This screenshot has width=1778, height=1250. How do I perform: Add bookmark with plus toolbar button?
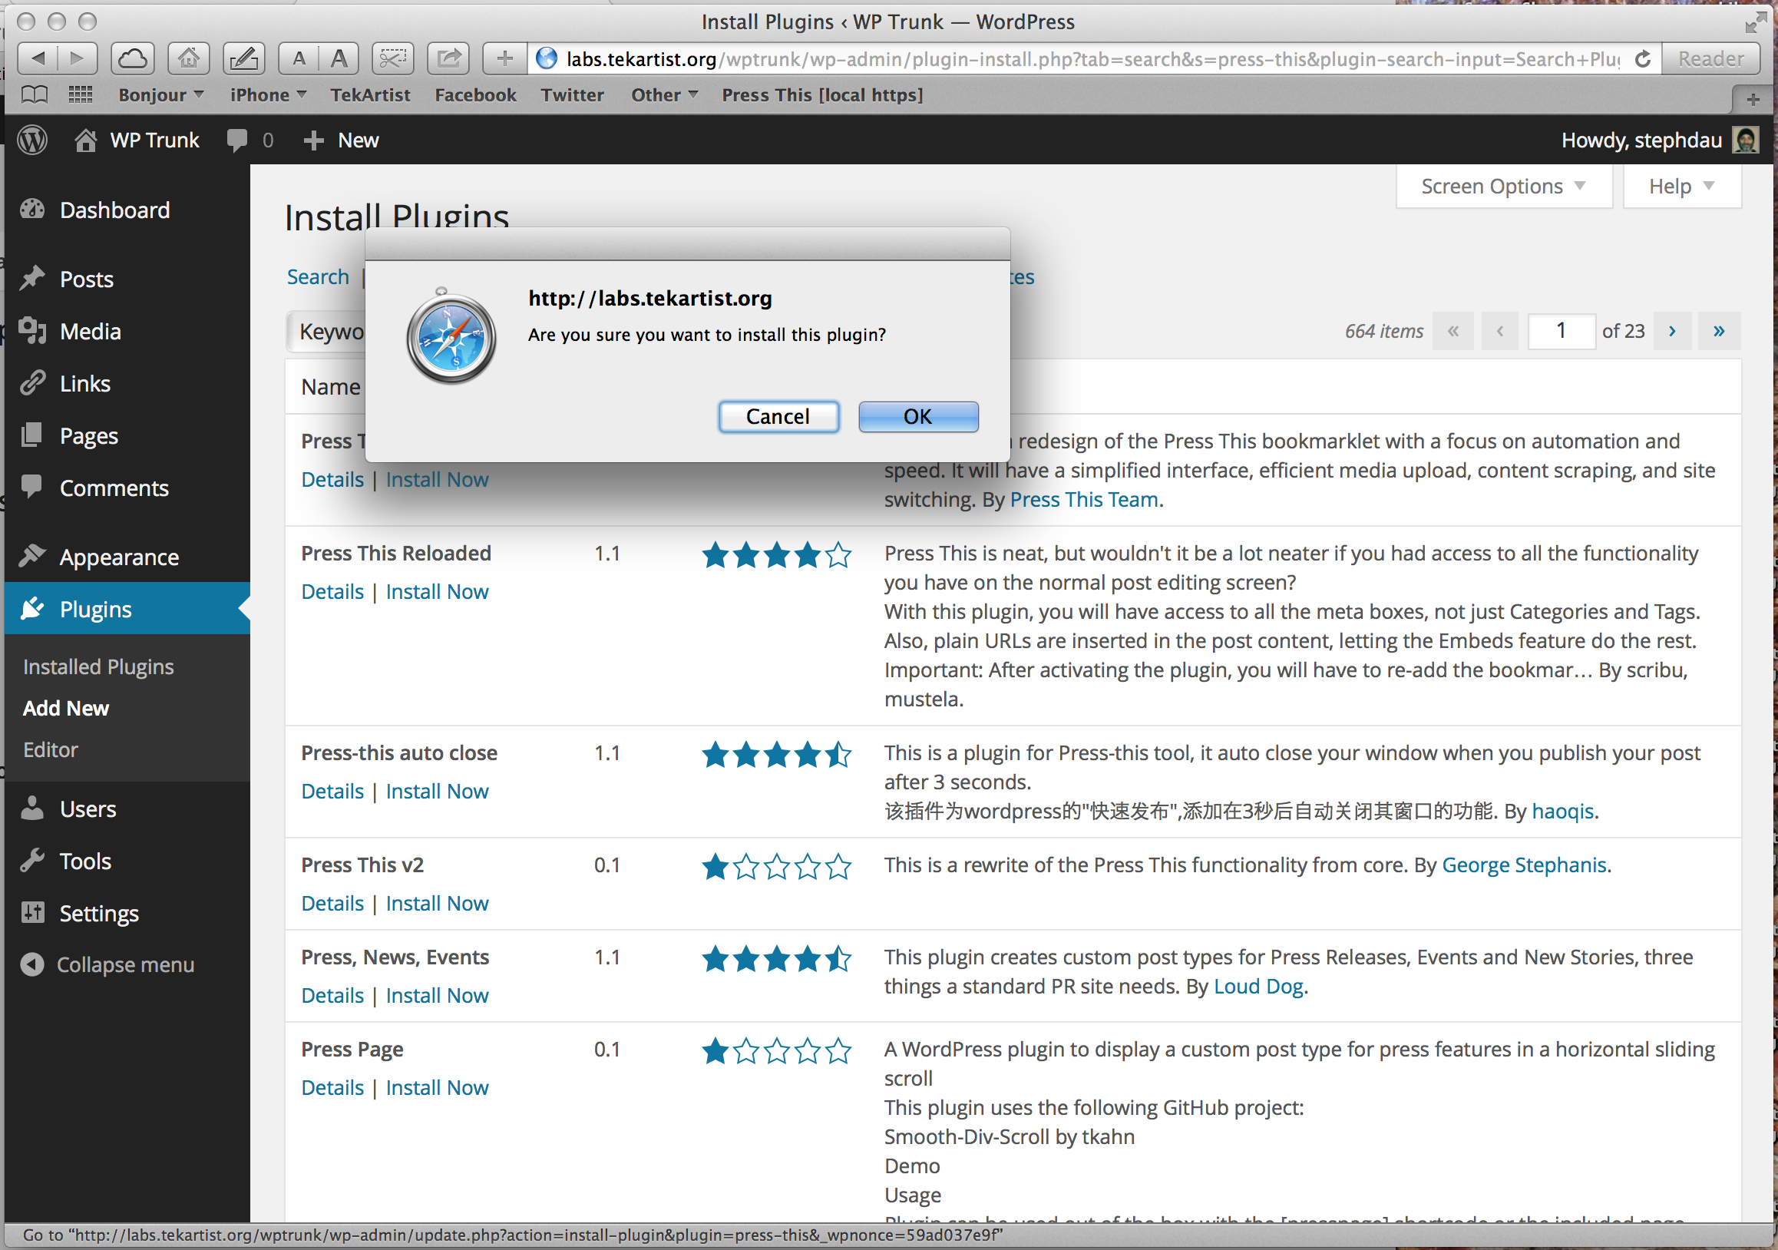point(504,58)
